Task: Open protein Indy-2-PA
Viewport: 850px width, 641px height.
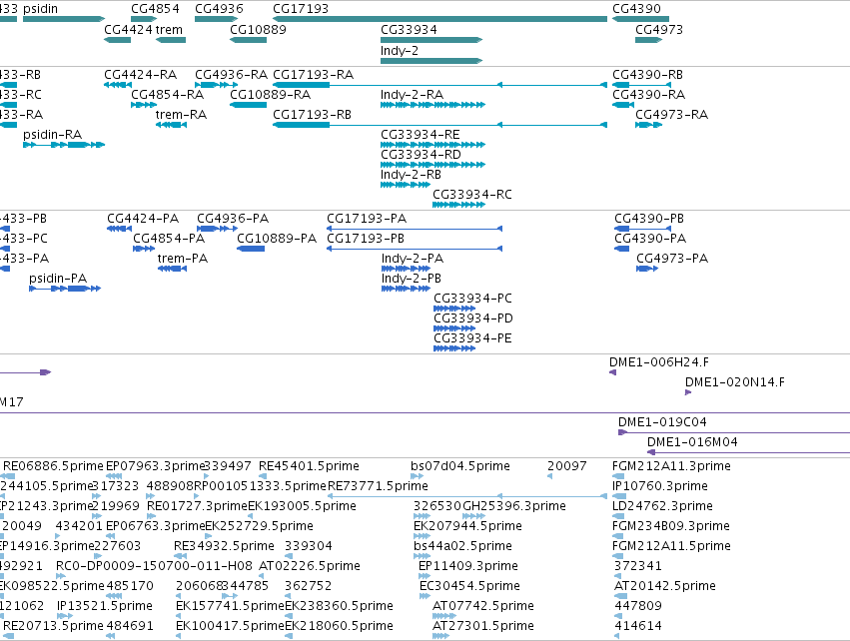Action: click(413, 259)
